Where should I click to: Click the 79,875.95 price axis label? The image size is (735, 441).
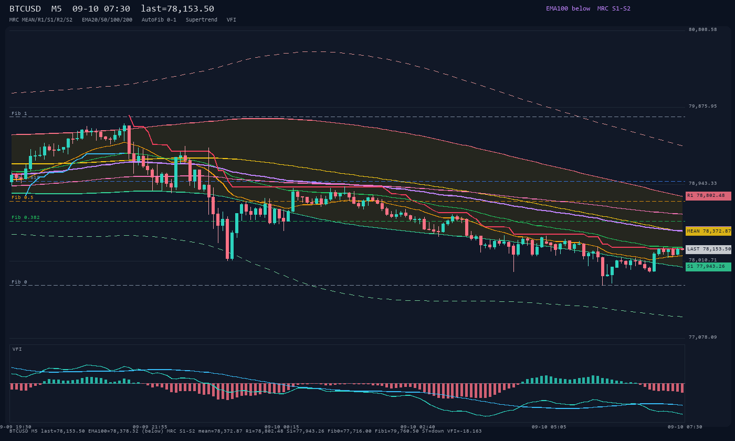click(x=702, y=106)
